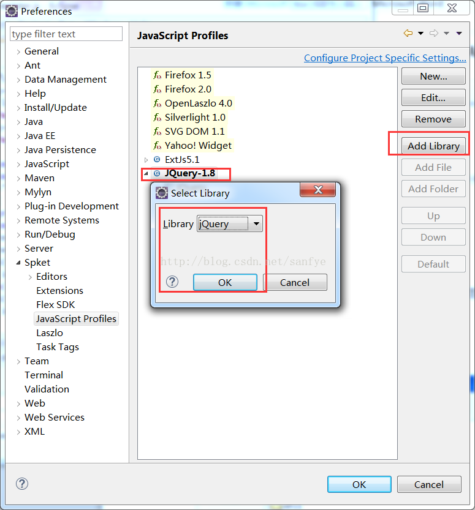Image resolution: width=475 pixels, height=510 pixels.
Task: Select the Terminal preferences page
Action: pyautogui.click(x=44, y=375)
